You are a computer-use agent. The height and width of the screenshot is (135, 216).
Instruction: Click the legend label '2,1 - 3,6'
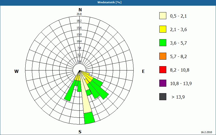coord(178,30)
